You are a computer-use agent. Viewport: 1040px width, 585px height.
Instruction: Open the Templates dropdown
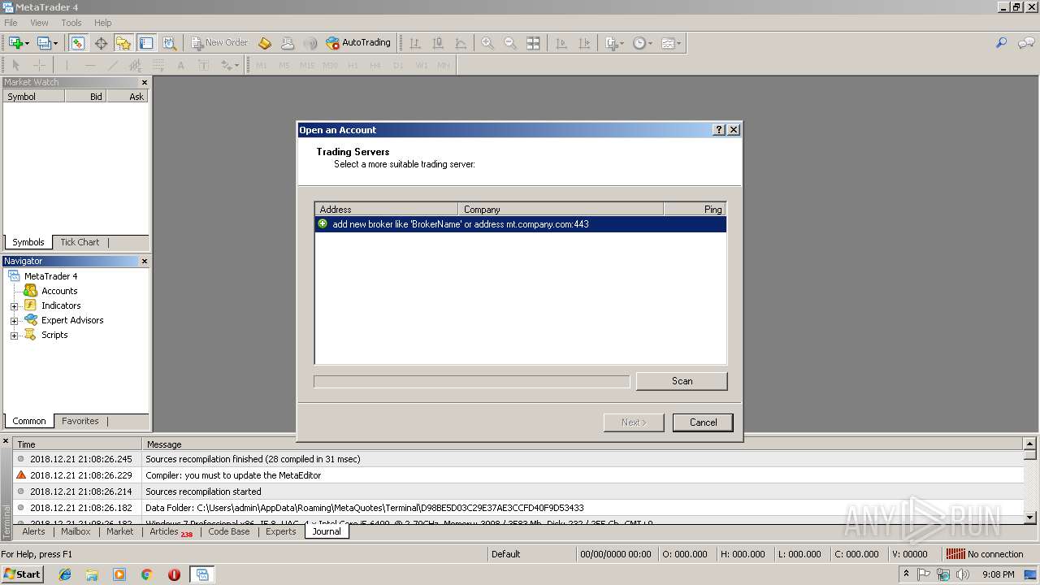pos(671,43)
